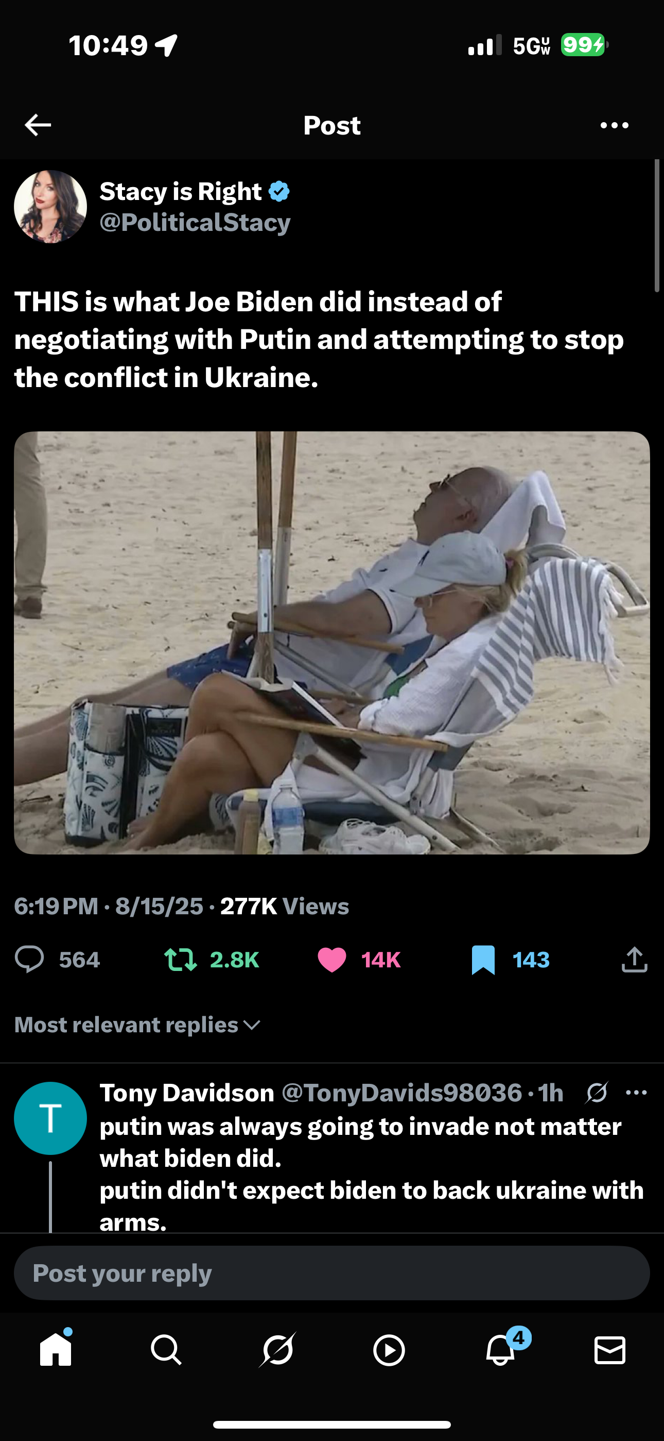Viewport: 664px width, 1441px height.
Task: Open the beach photo attachment
Action: (x=332, y=642)
